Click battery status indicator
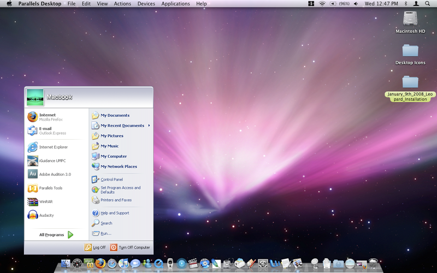 point(339,4)
